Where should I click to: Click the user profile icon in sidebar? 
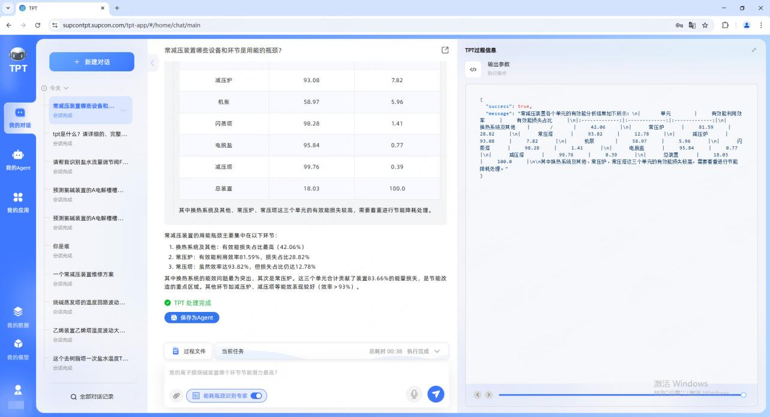click(18, 390)
